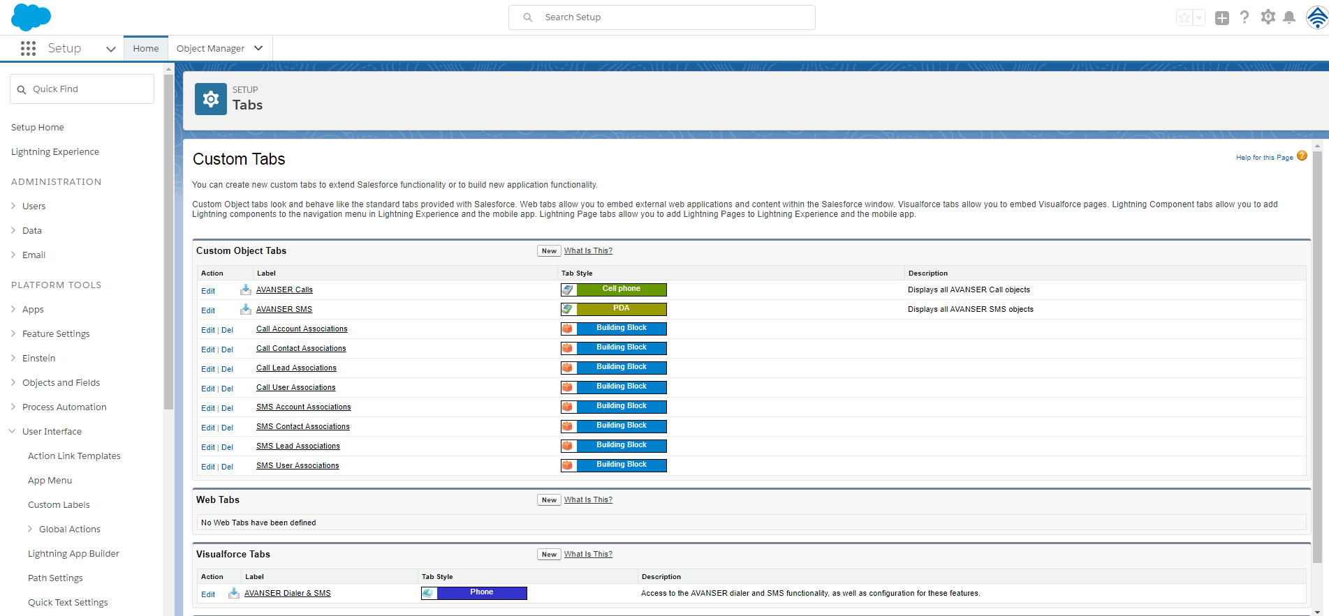
Task: Click New for Web Tabs
Action: 549,500
